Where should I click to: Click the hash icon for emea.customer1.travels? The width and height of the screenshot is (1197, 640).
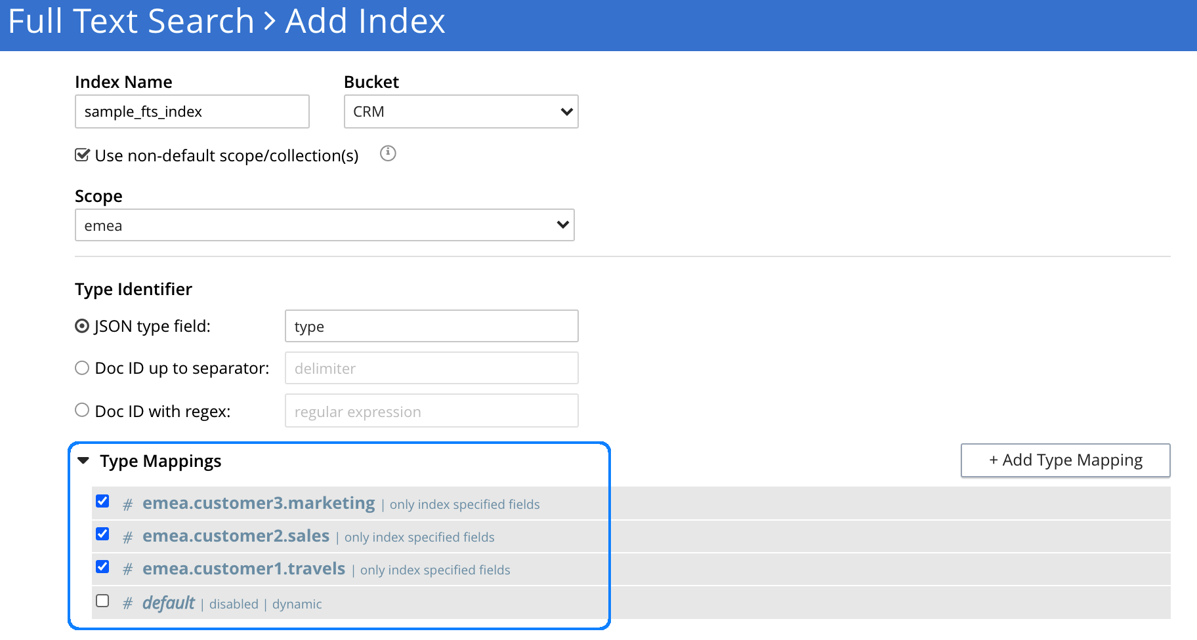(128, 570)
